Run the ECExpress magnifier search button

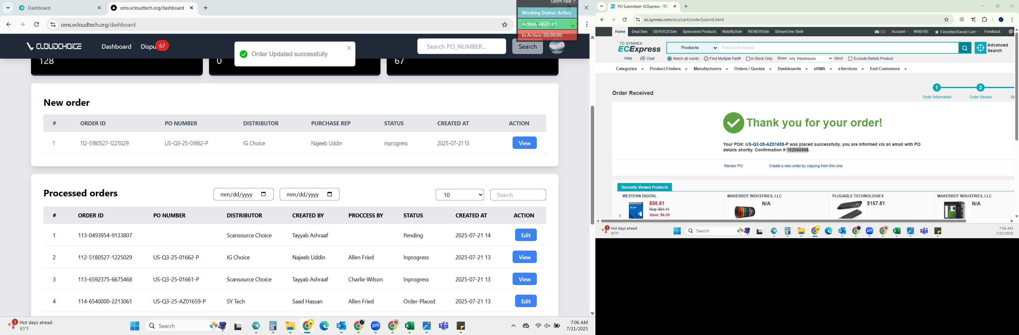pyautogui.click(x=964, y=48)
